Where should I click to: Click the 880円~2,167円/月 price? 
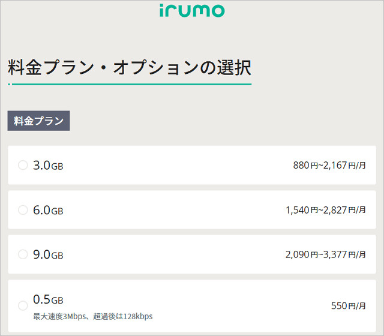[329, 166]
